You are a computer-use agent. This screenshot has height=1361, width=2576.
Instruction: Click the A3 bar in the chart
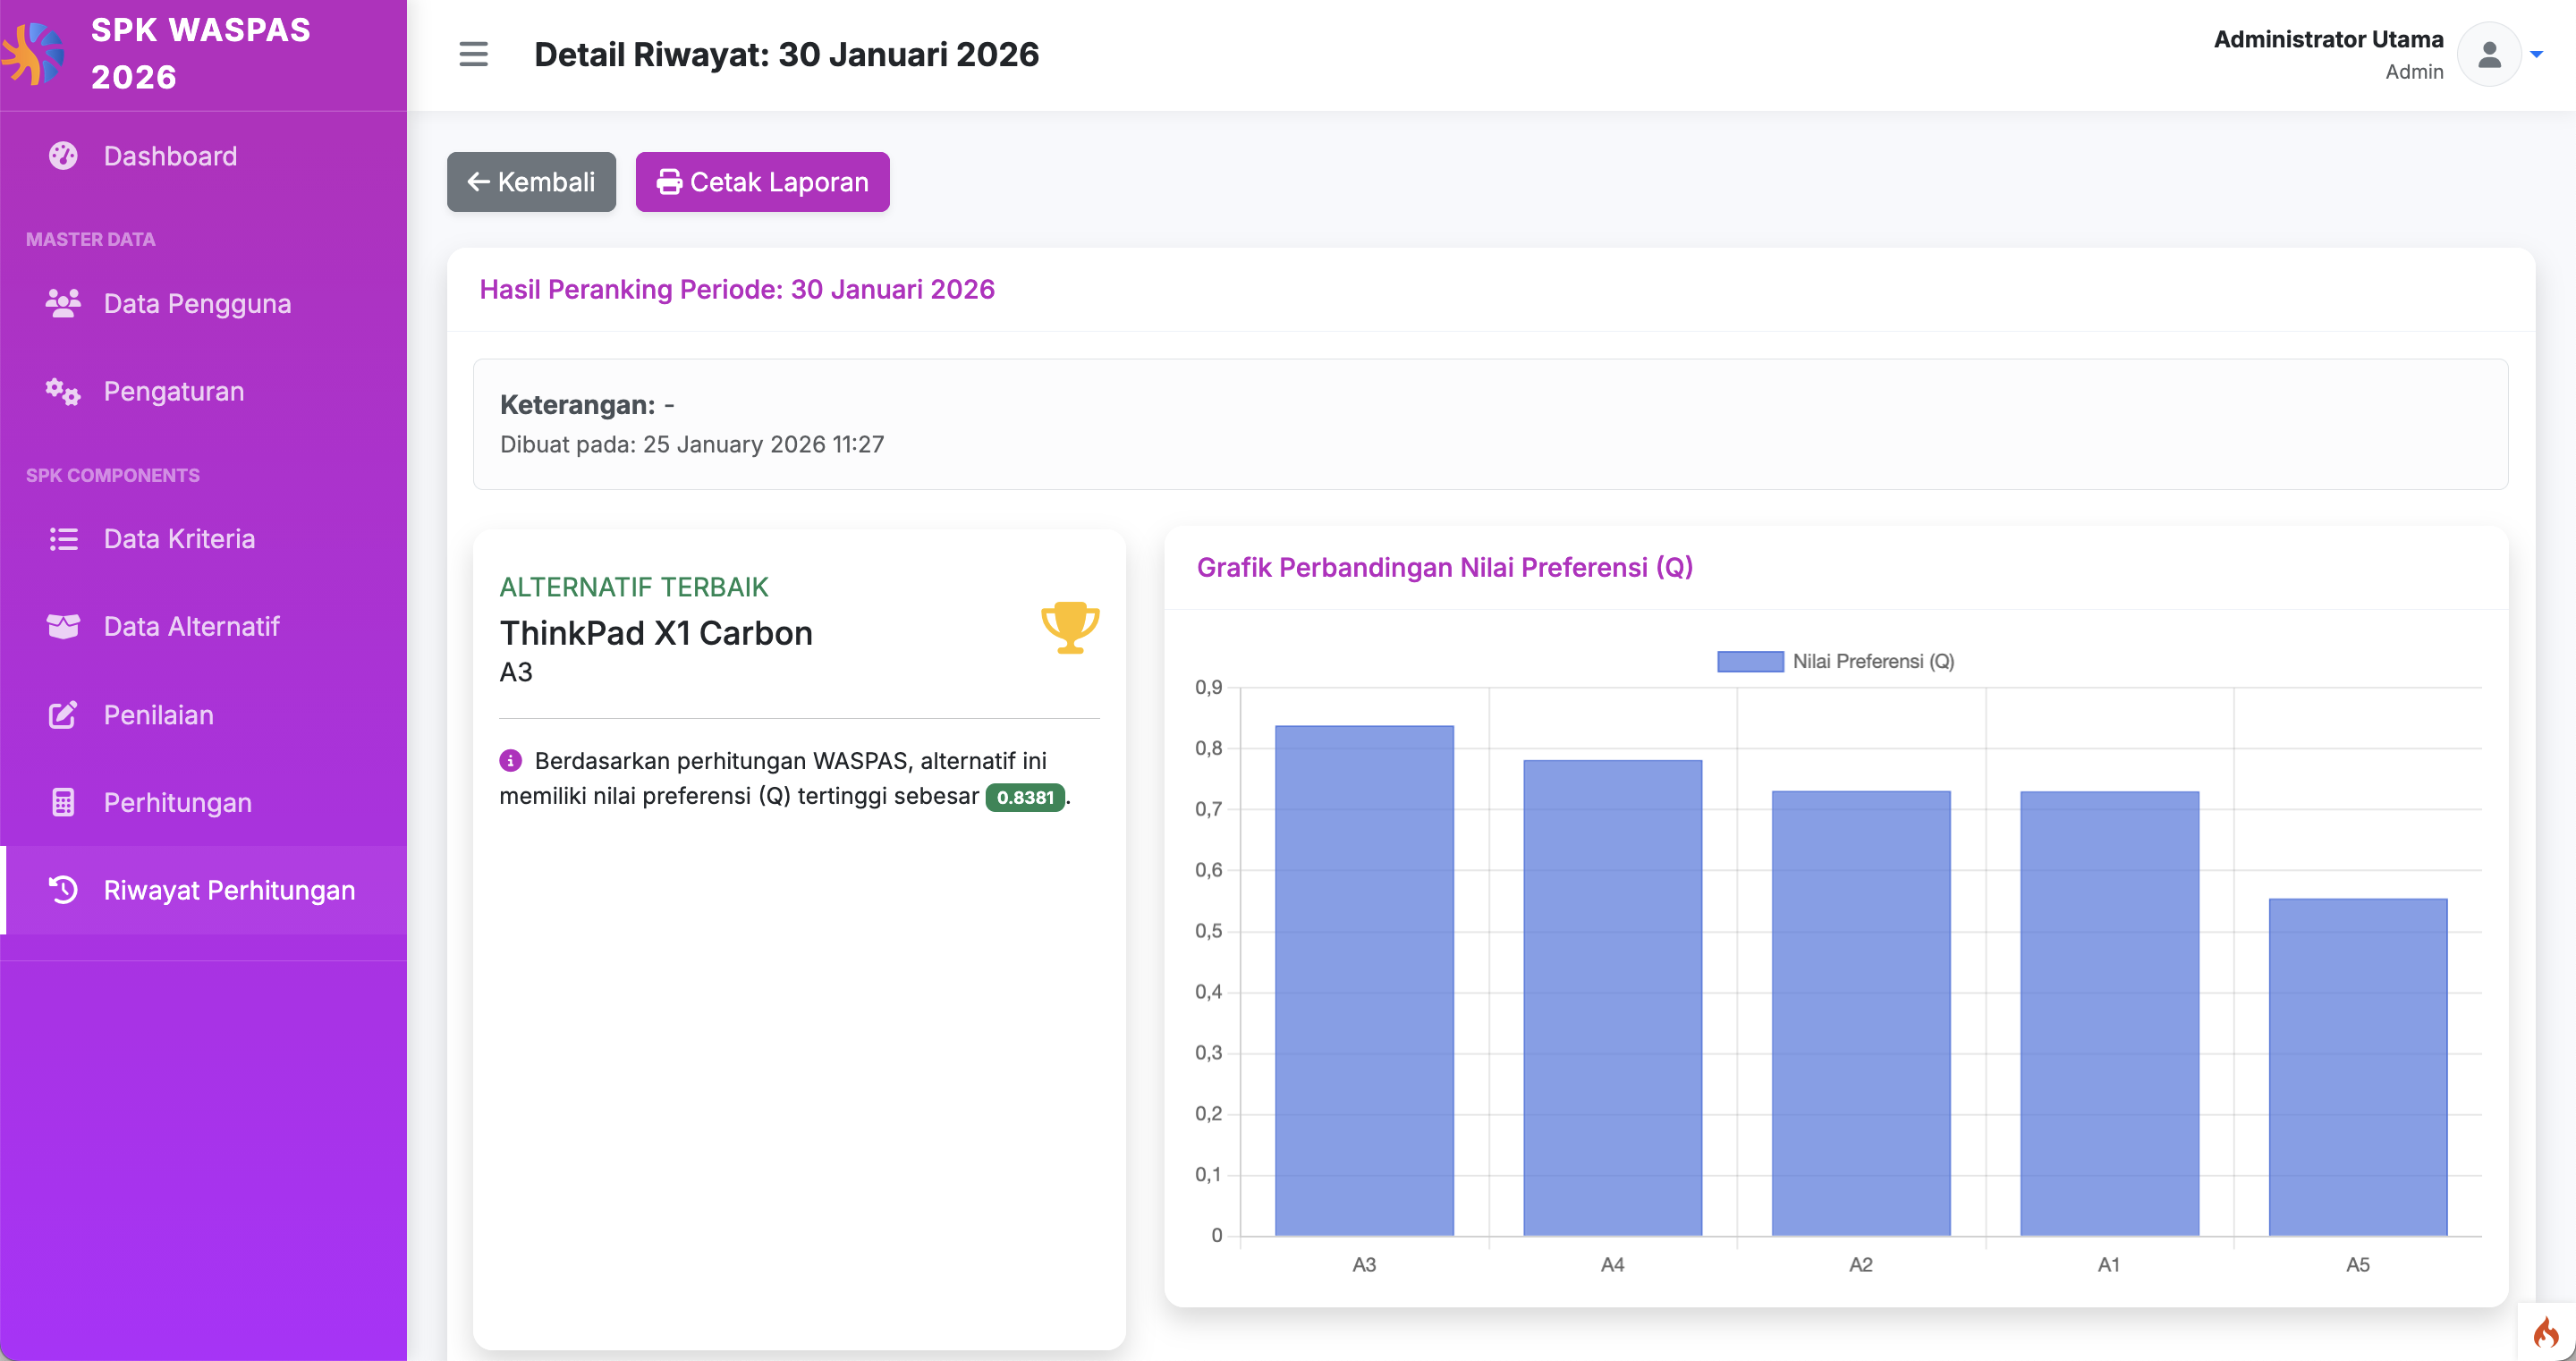(1364, 981)
